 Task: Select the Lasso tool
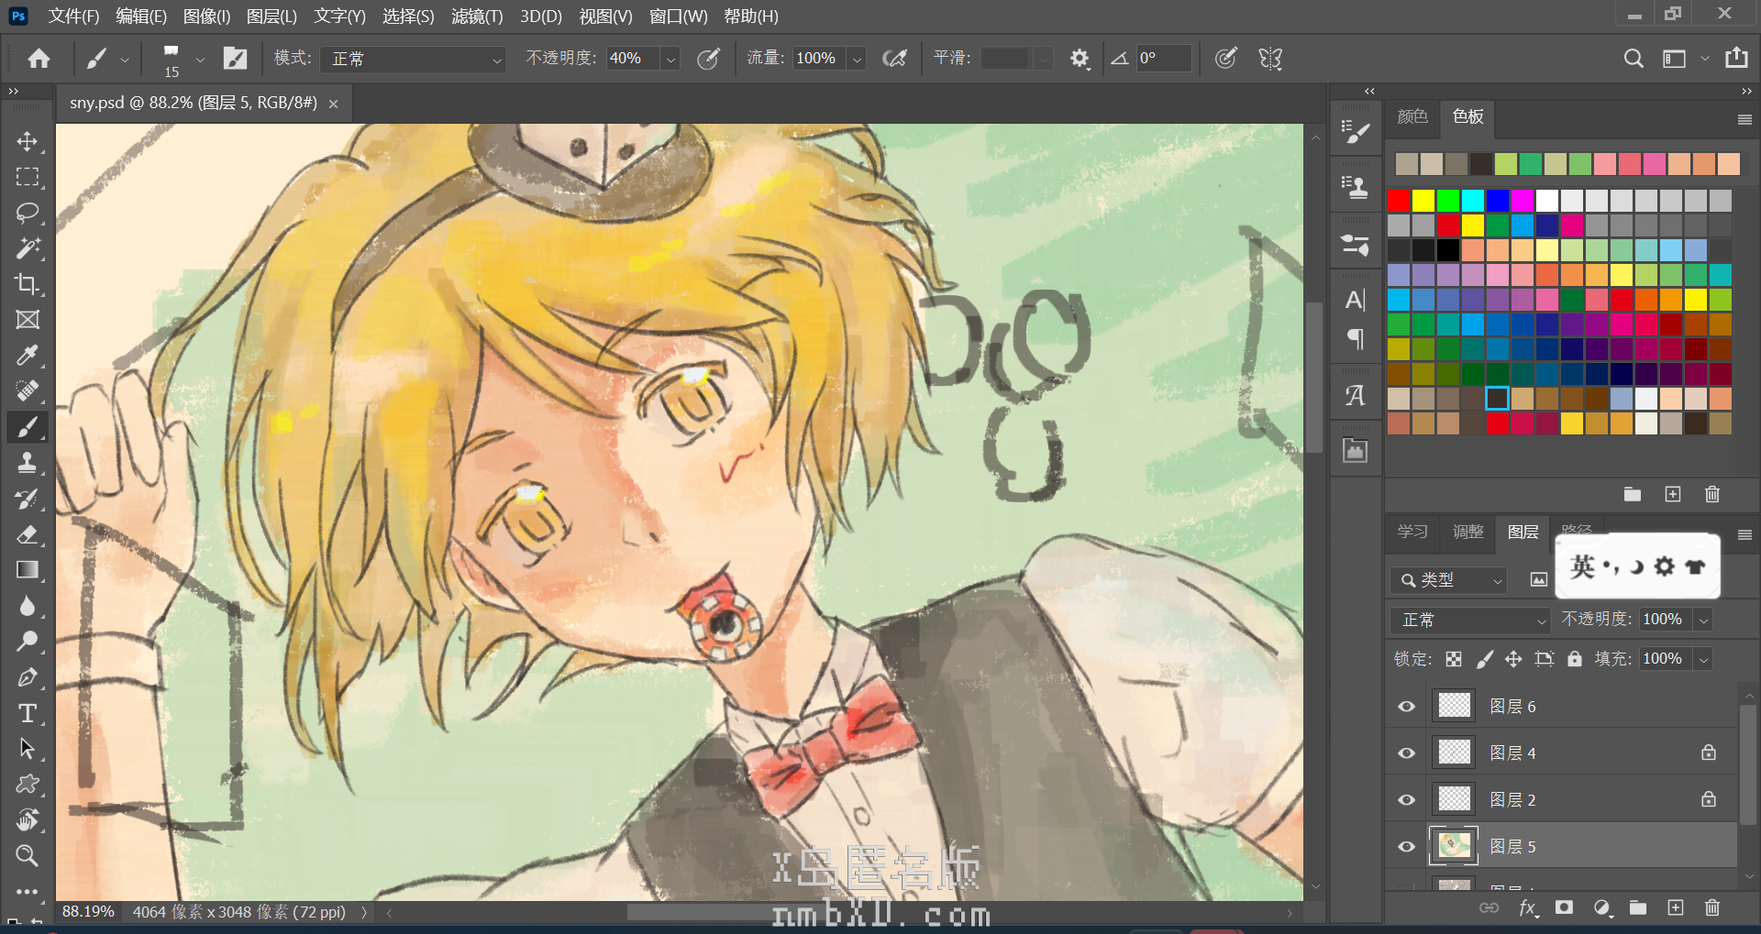click(x=28, y=213)
